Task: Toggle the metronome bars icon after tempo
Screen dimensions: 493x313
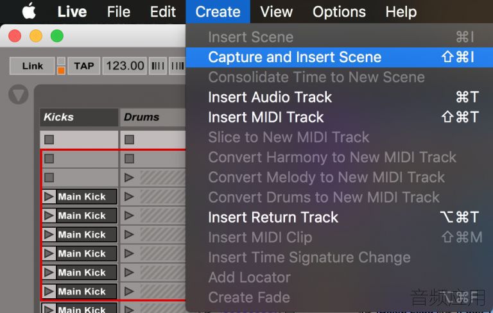Action: click(x=158, y=66)
